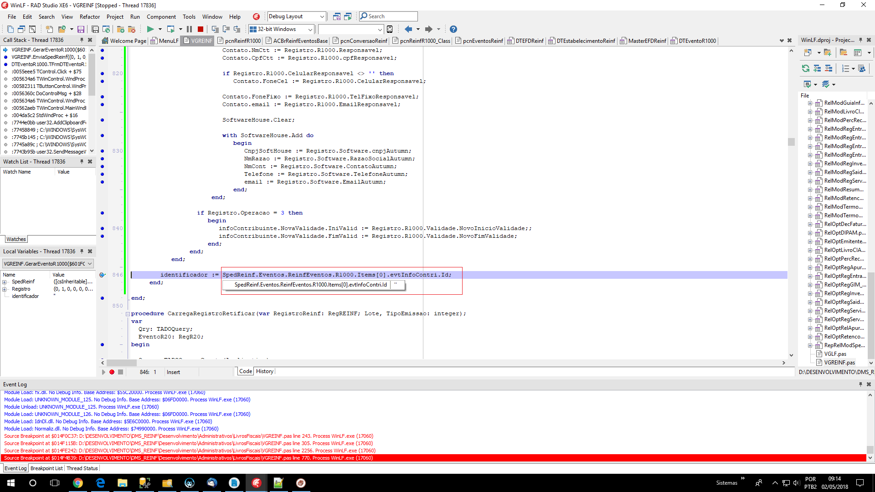Close the Local Variables panel
Image resolution: width=875 pixels, height=492 pixels.
tap(90, 251)
